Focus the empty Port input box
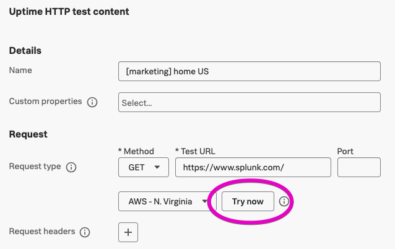 click(358, 167)
